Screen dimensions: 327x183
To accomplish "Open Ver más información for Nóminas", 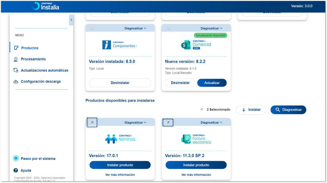I will (120, 175).
